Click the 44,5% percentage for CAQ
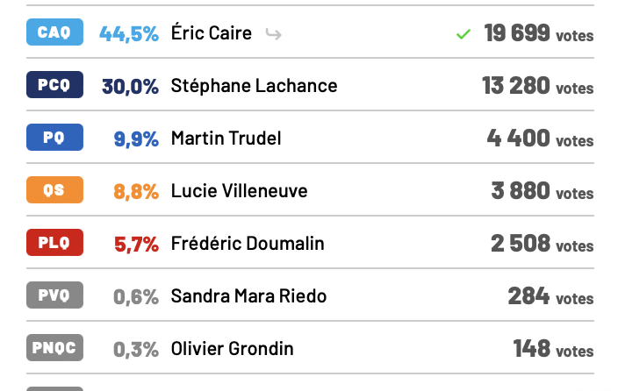618x391 pixels. click(129, 34)
